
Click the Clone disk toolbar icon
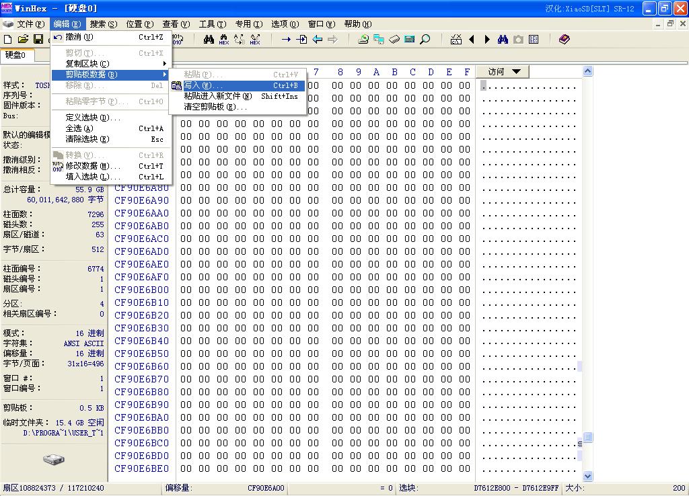(x=379, y=40)
